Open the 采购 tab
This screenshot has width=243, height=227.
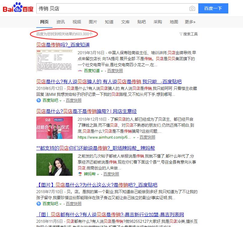pos(158,22)
